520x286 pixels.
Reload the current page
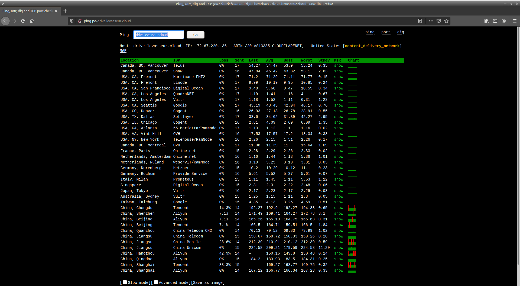pyautogui.click(x=23, y=21)
